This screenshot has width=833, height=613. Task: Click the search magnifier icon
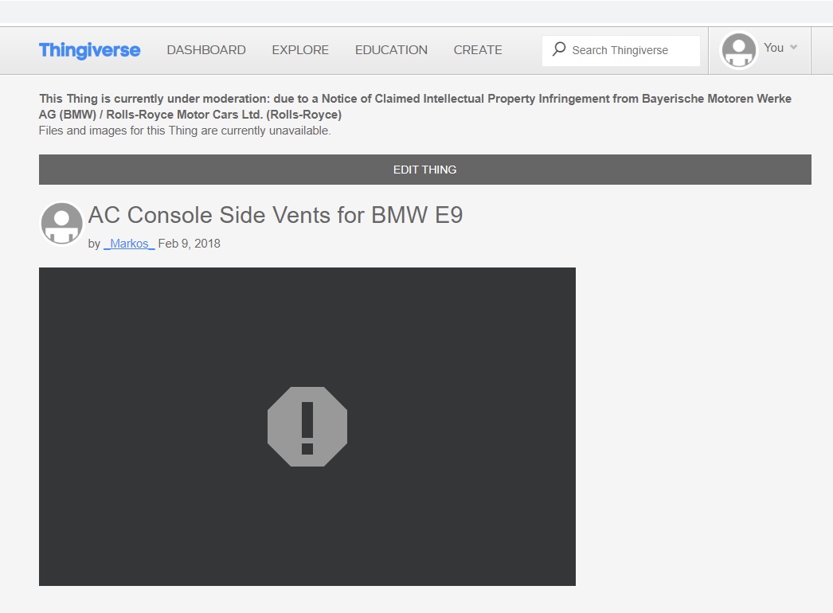tap(559, 49)
